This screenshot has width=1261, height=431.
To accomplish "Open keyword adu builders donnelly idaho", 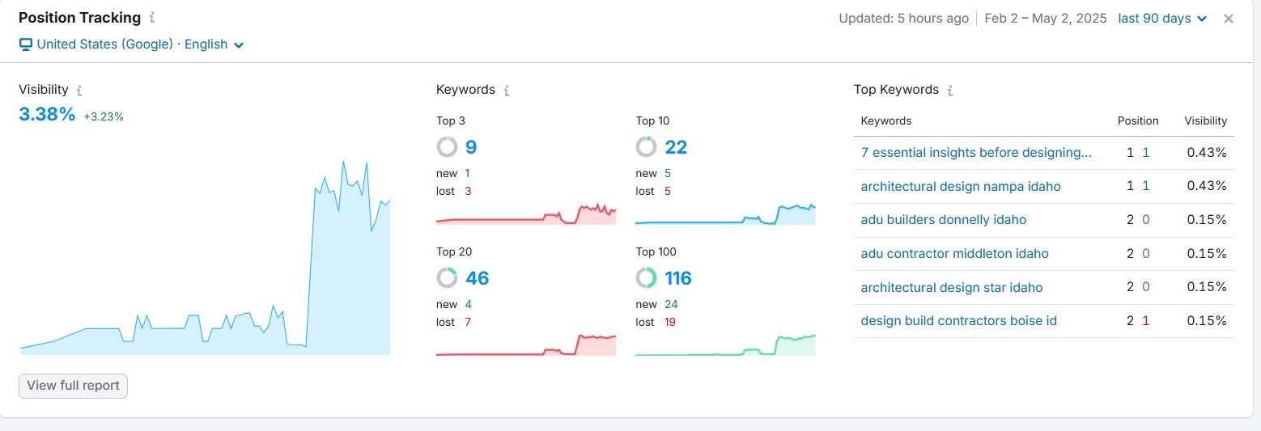I will tap(944, 220).
